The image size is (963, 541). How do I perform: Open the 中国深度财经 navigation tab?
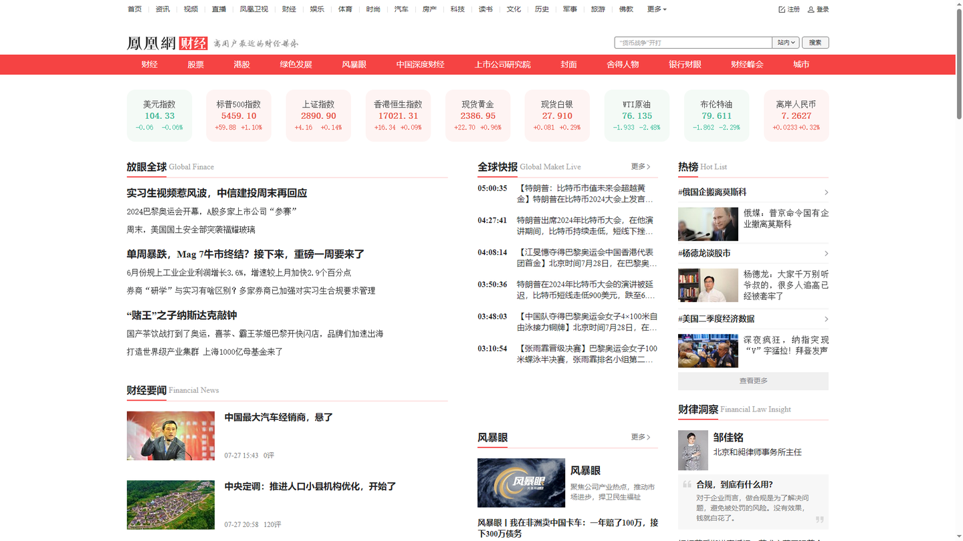(x=420, y=65)
